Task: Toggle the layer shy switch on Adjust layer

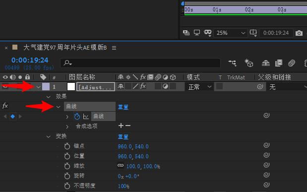Action: [121, 86]
